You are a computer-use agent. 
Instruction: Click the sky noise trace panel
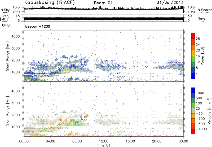pos(104,10)
